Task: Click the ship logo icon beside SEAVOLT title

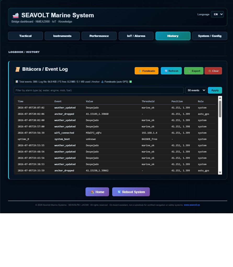Action: click(x=15, y=15)
